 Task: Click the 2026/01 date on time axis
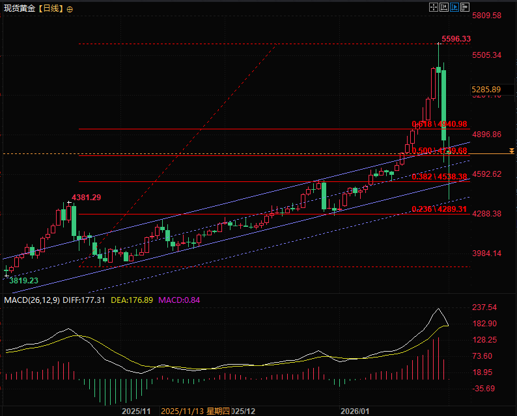(355, 411)
